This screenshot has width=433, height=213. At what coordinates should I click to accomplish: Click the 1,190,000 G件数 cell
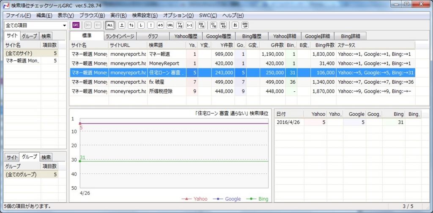[x=273, y=55]
